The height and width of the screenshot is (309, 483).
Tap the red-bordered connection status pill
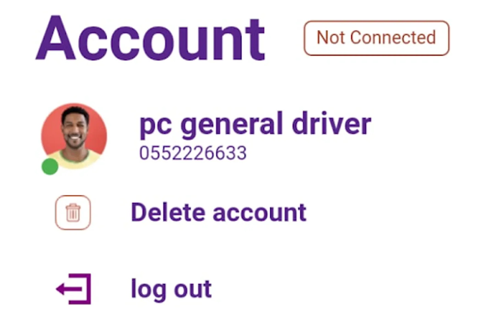coord(376,38)
